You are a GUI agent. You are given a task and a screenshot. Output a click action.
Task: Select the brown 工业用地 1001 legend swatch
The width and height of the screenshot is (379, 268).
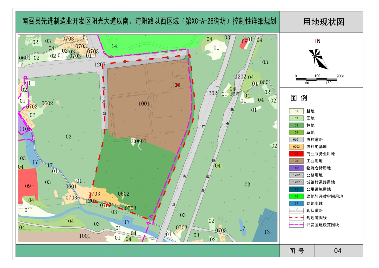coord(296,161)
